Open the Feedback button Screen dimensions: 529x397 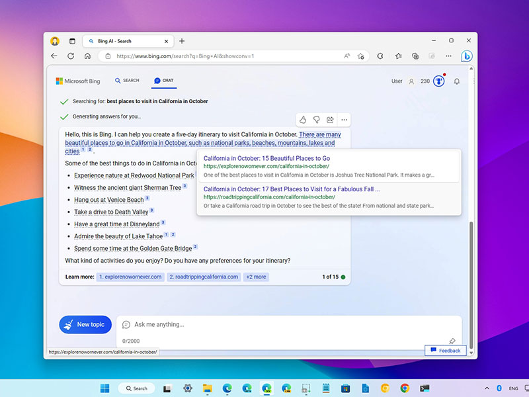tap(445, 351)
